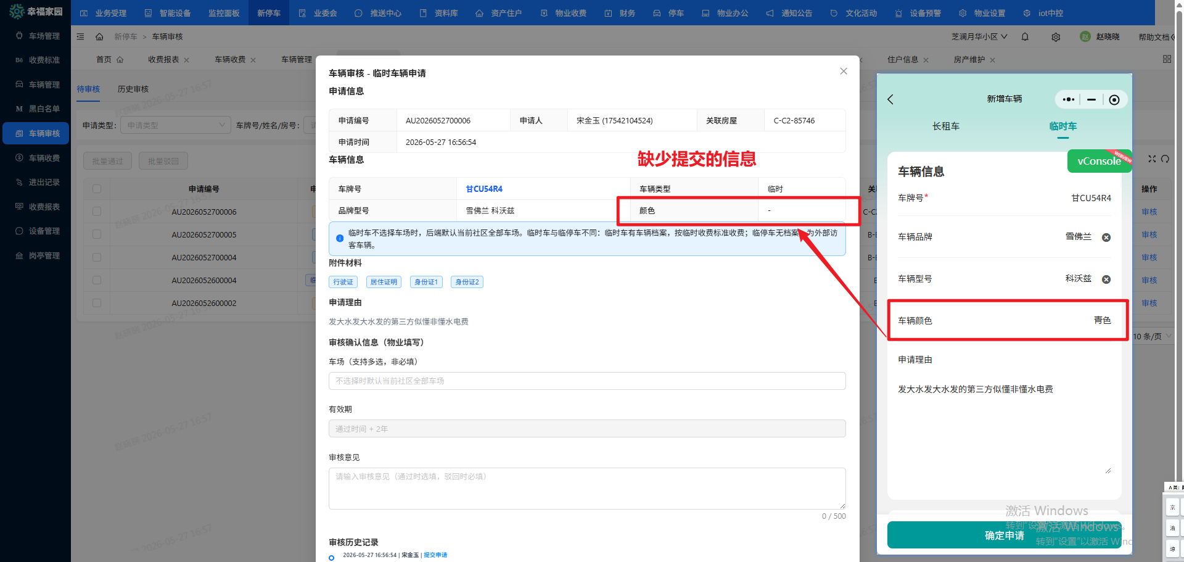The width and height of the screenshot is (1184, 562).
Task: Open 业务受理 in top menu
Action: [x=104, y=13]
